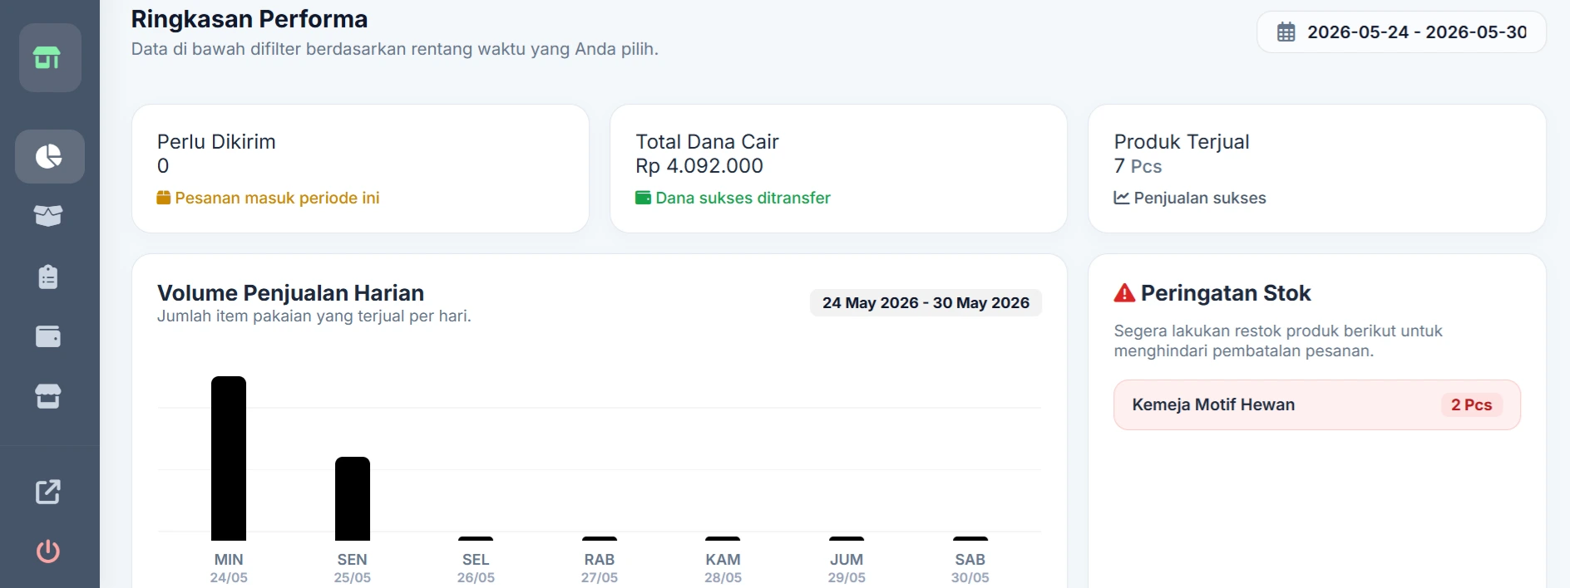Click the calendar icon in date range
This screenshot has height=588, width=1570.
point(1286,32)
